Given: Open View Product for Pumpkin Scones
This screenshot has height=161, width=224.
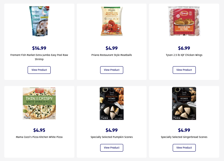Looking at the screenshot, I should coord(111,148).
